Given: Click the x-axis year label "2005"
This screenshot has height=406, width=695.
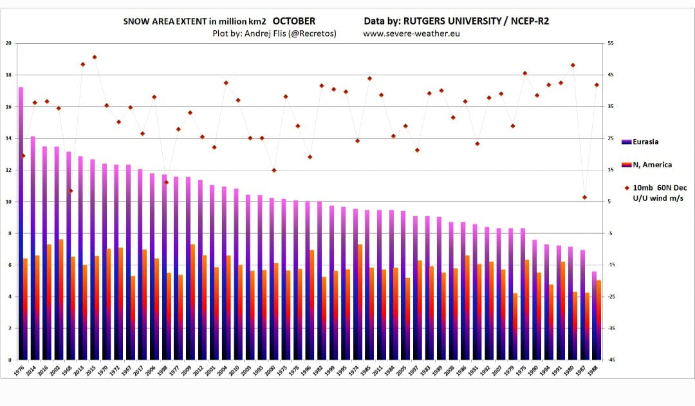Looking at the screenshot, I should 402,371.
